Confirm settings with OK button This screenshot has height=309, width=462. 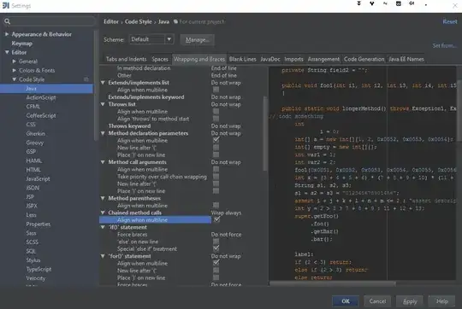346,301
